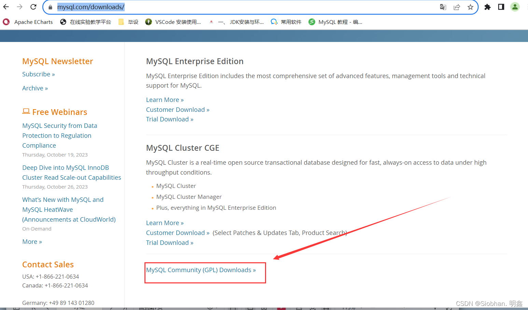This screenshot has width=528, height=310.
Task: Open the extensions puzzle icon
Action: (x=488, y=7)
